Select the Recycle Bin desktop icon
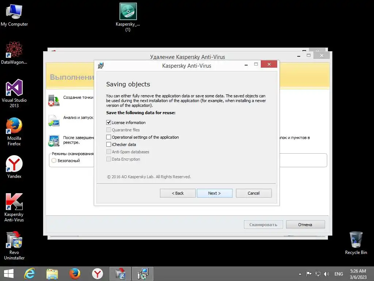 (356, 243)
